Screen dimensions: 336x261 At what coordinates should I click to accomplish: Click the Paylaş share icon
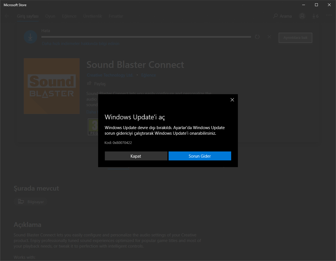coord(89,83)
